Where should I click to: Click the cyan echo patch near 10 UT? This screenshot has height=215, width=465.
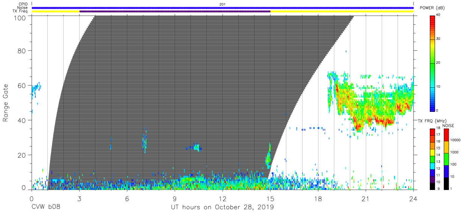(196, 148)
